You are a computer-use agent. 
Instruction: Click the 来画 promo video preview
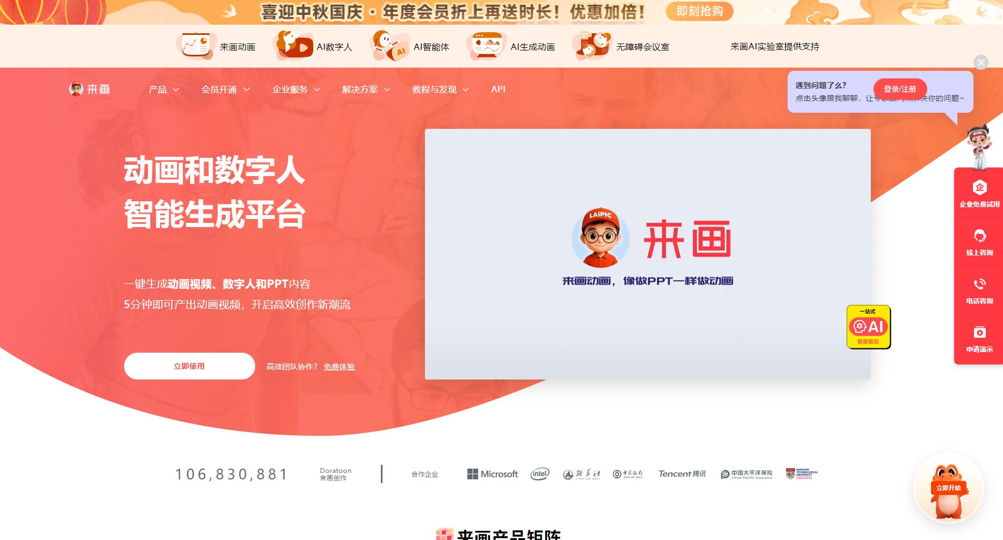(647, 254)
